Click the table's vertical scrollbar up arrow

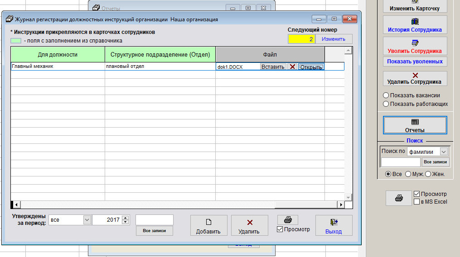point(348,51)
